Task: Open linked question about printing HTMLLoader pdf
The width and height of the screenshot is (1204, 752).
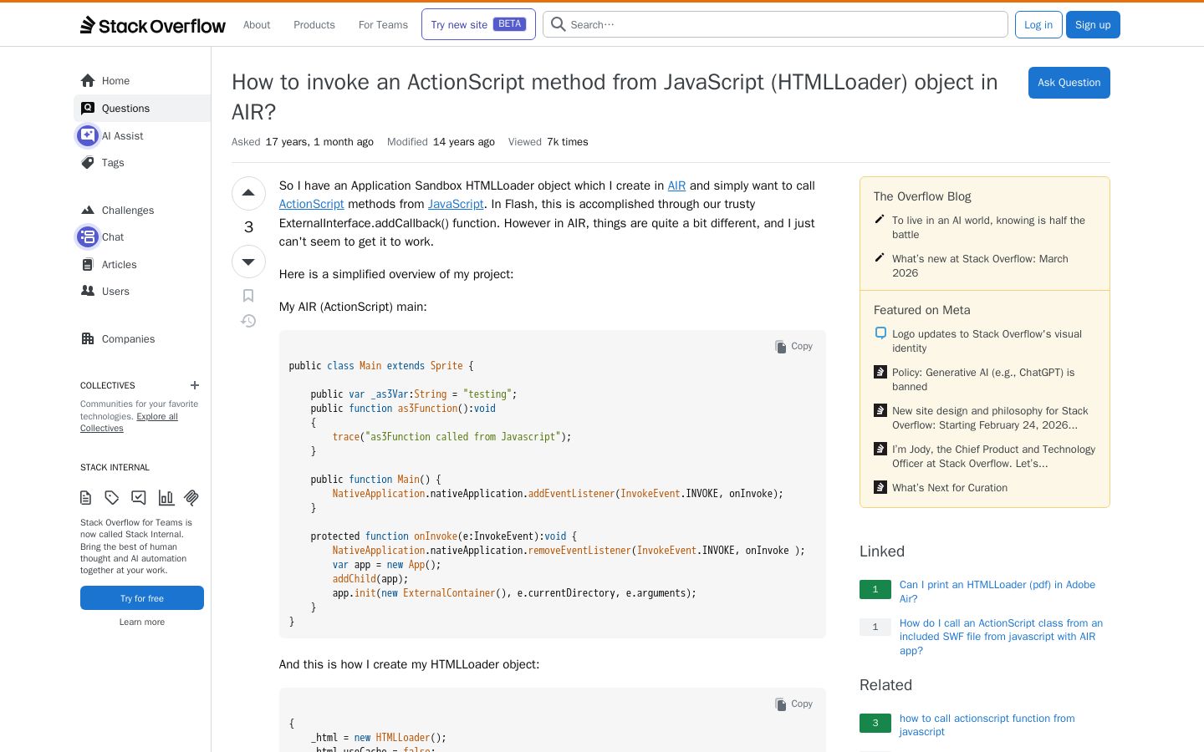Action: tap(997, 592)
